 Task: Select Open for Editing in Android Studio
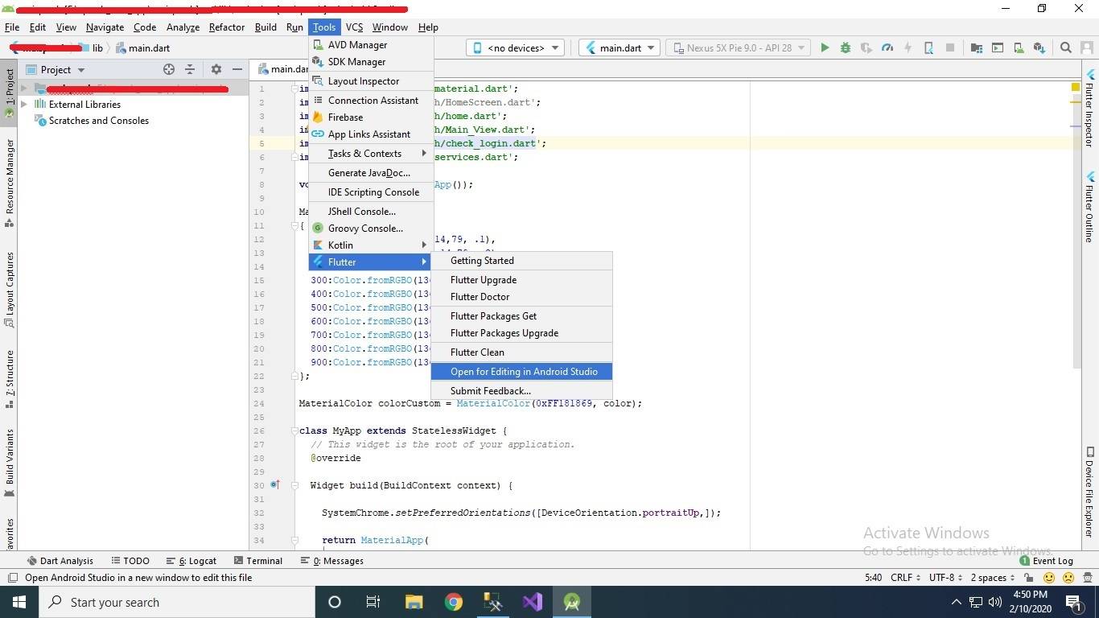pyautogui.click(x=524, y=371)
